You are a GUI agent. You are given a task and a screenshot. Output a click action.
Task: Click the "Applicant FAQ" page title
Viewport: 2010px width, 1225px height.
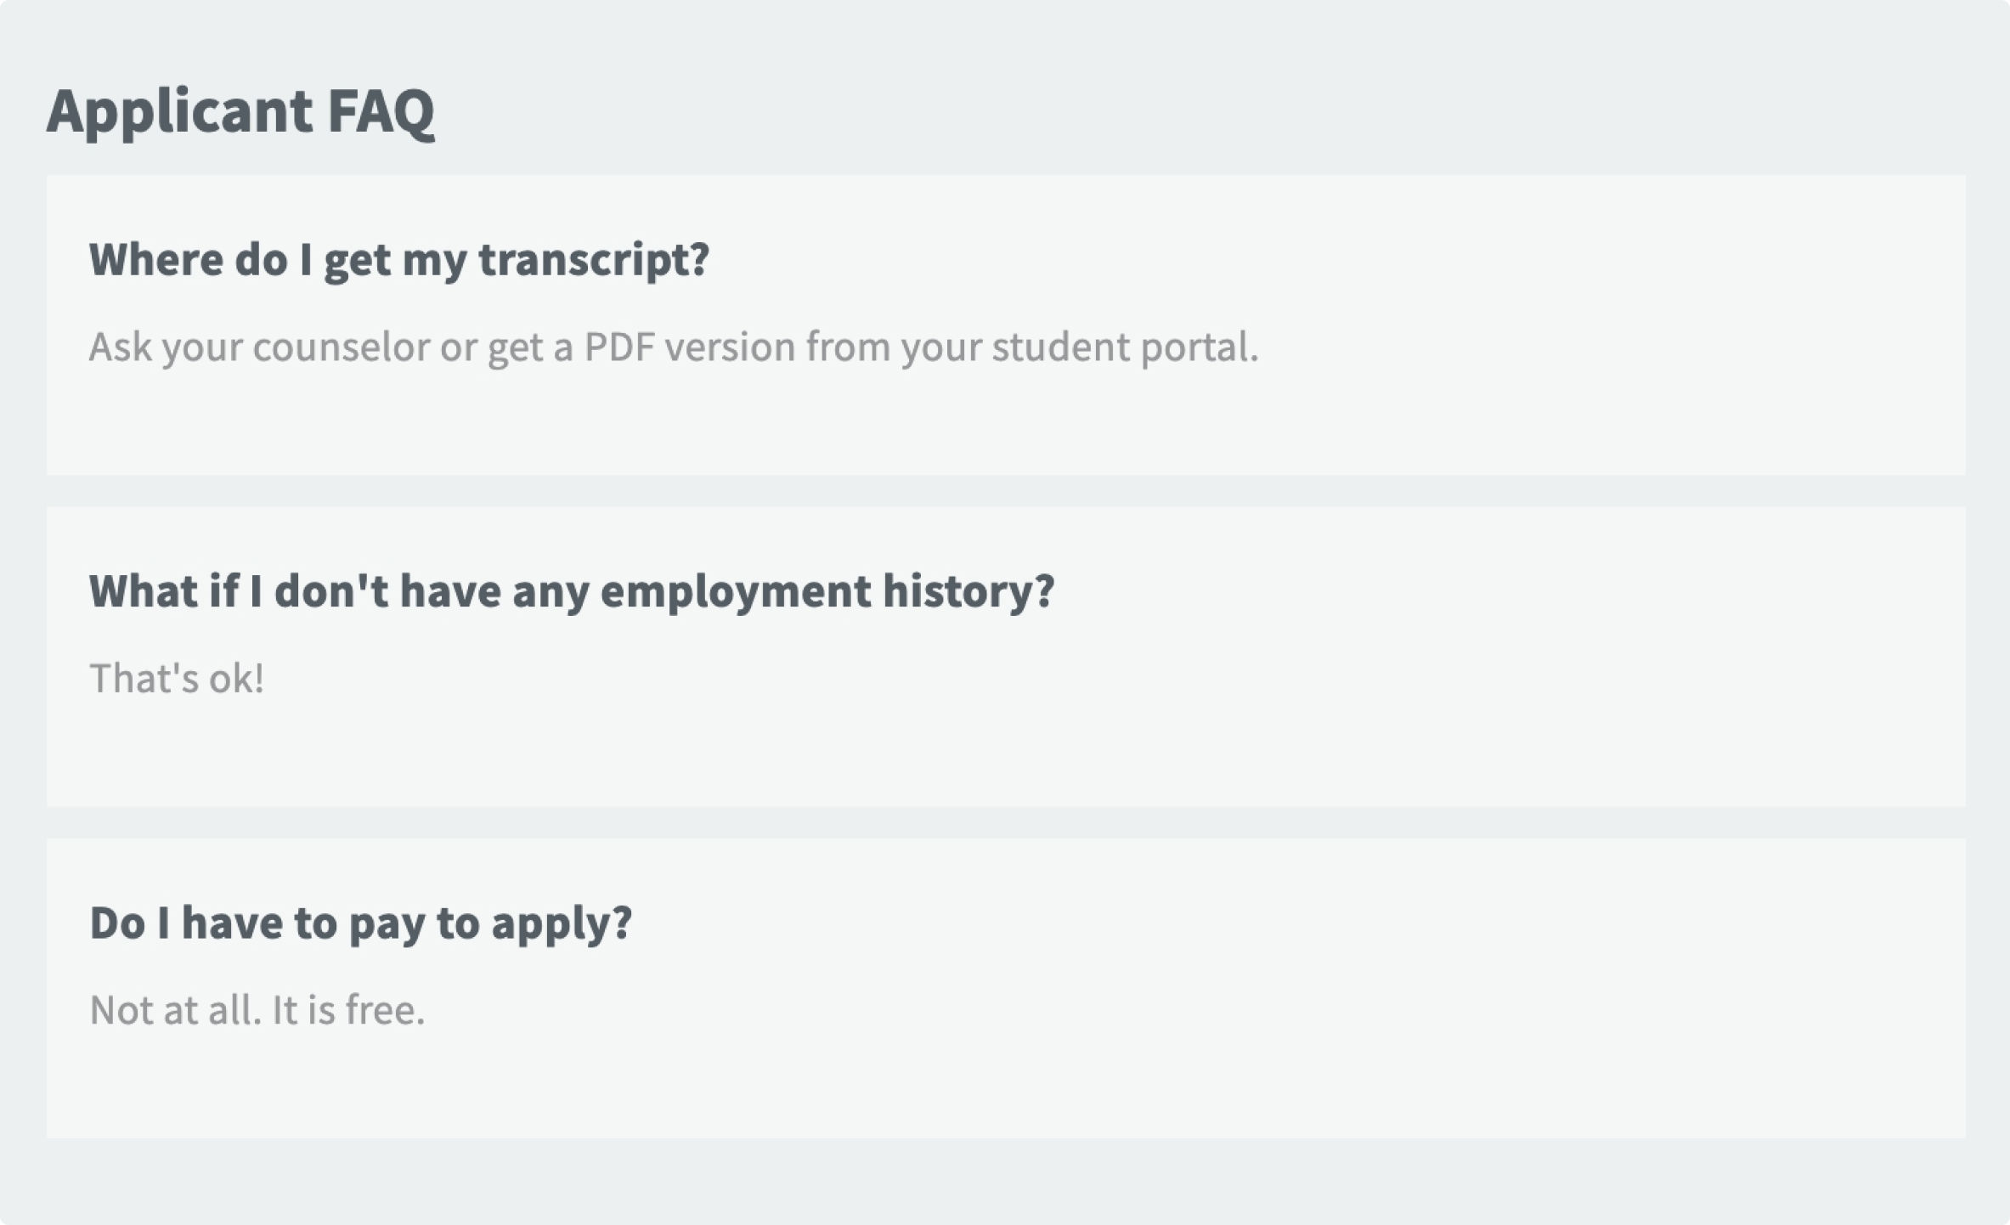[x=243, y=110]
